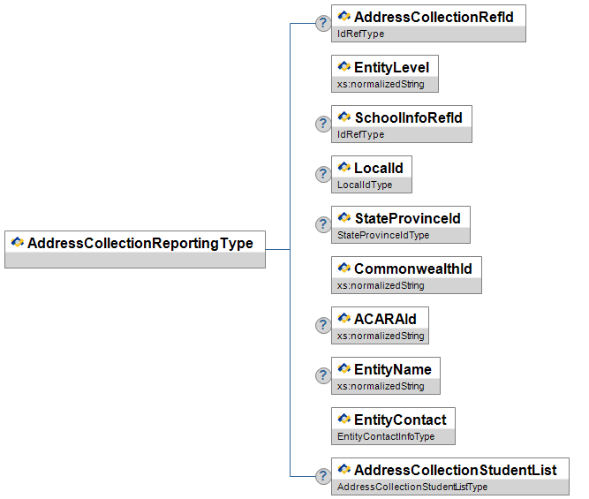Click the EntityContactInfoType type label

point(386,437)
